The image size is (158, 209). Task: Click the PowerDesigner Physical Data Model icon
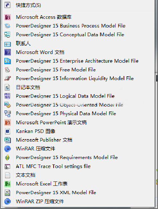[8, 114]
